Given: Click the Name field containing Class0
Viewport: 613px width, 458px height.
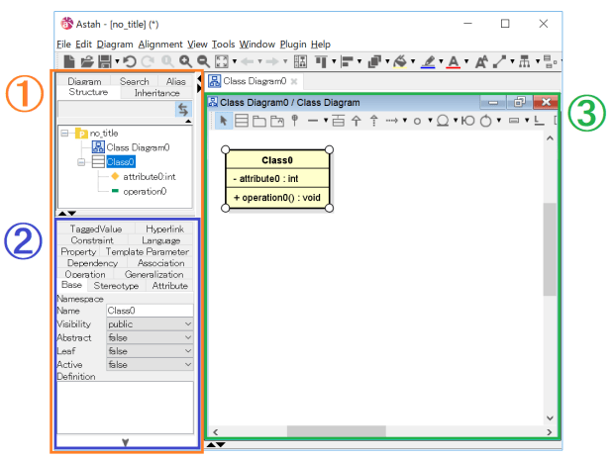Looking at the screenshot, I should [149, 311].
